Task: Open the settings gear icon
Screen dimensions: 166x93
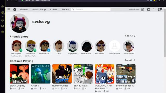Action: [159, 10]
